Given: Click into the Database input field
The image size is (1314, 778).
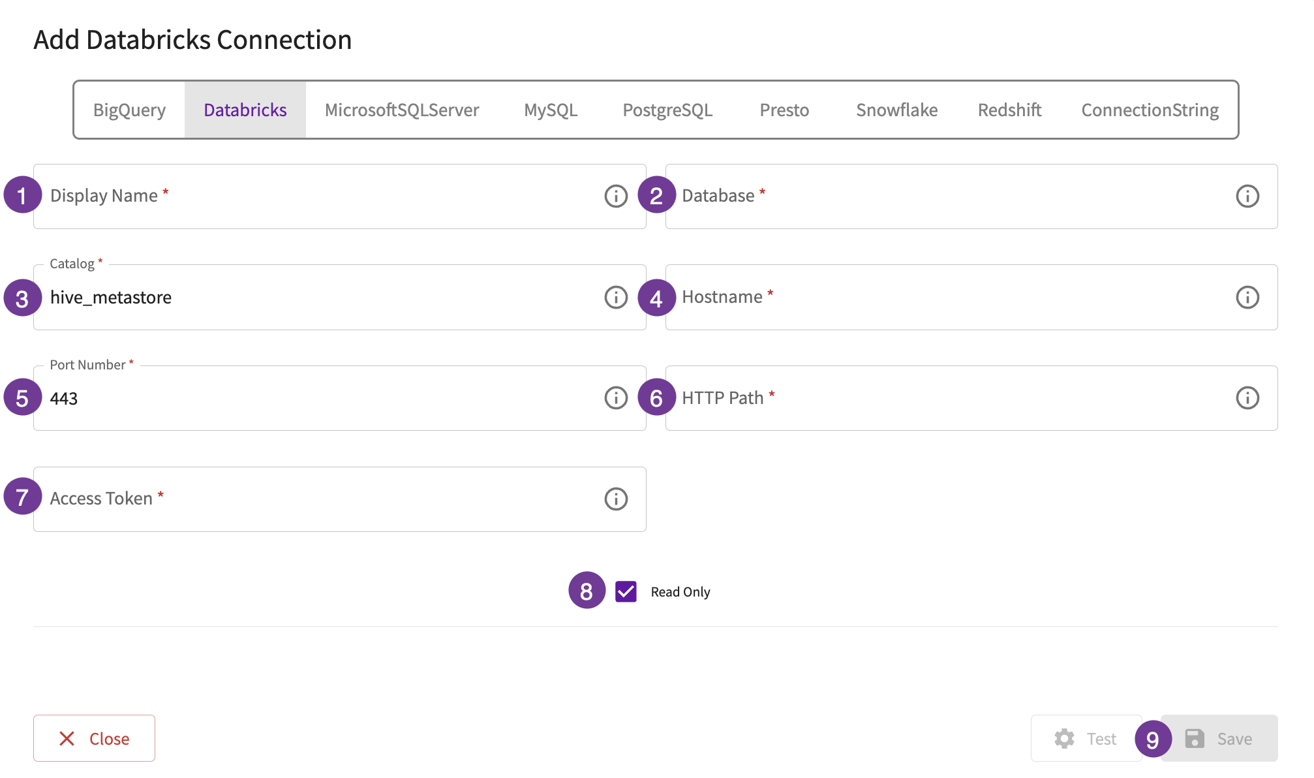Looking at the screenshot, I should (971, 196).
